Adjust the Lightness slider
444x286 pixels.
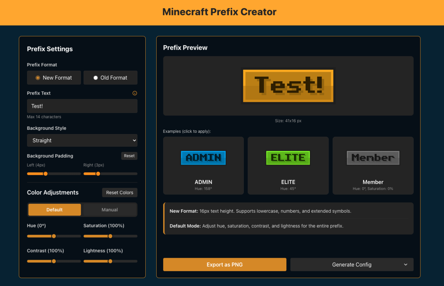tap(111, 261)
